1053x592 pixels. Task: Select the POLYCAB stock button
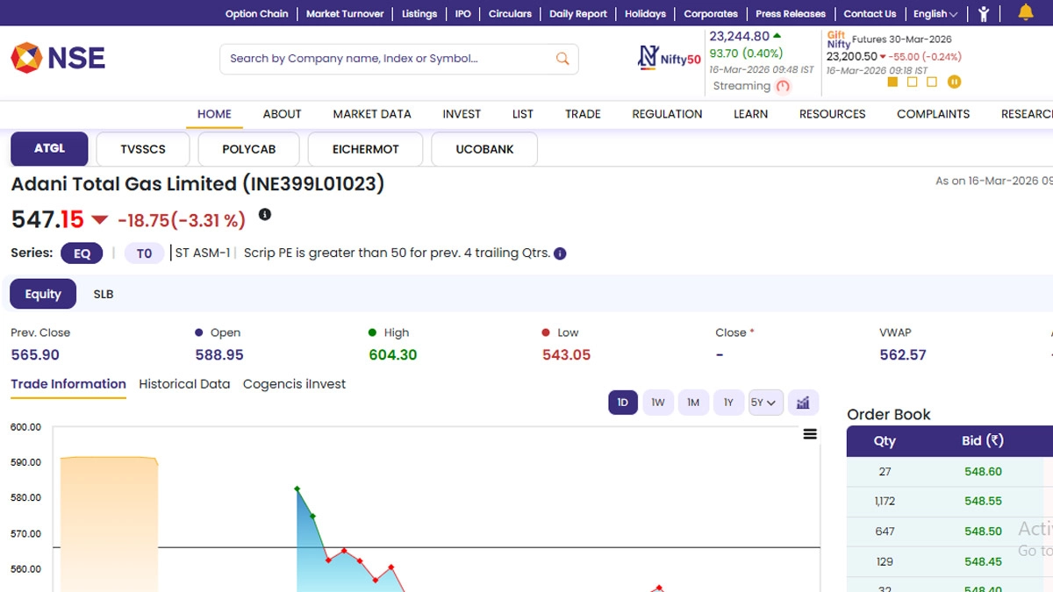click(248, 149)
